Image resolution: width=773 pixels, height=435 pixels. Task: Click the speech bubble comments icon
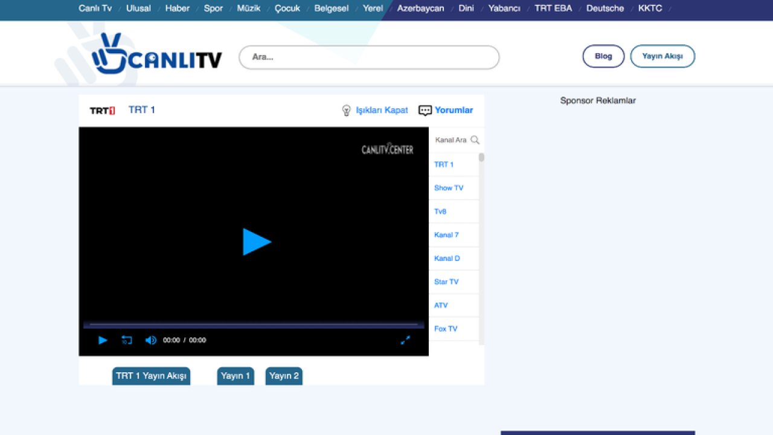425,111
